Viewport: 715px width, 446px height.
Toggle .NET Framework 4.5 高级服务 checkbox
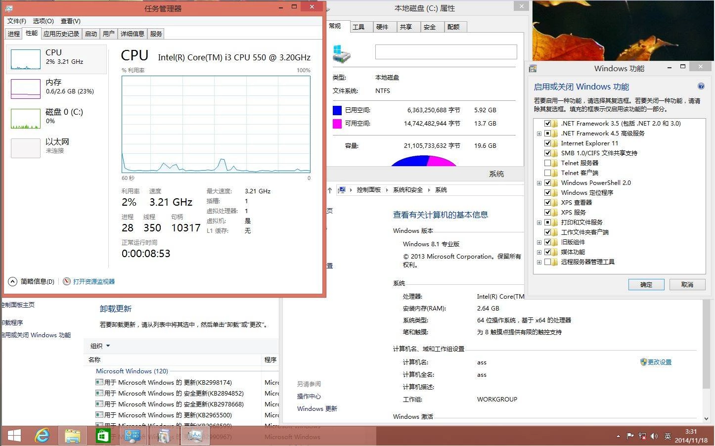coord(547,133)
